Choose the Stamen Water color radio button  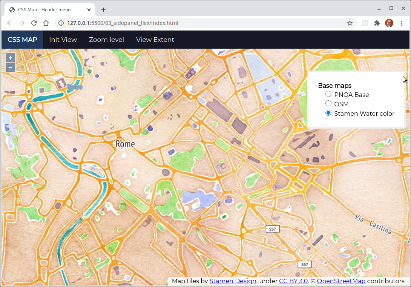[328, 113]
